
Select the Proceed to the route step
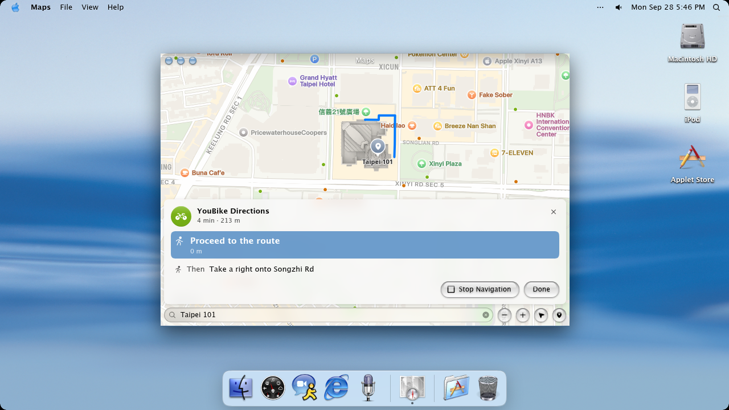coord(365,245)
